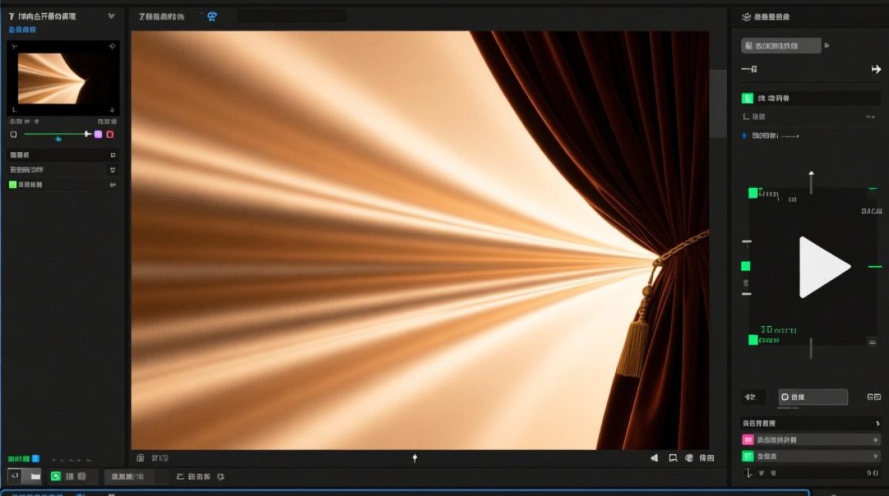Open the dropdown at right of the L-shaped icon row
Screen dimensions: 889x496
point(870,116)
